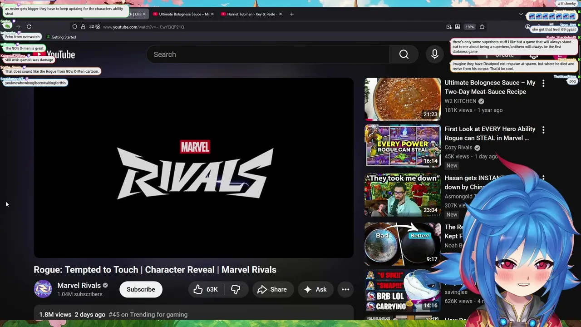Image resolution: width=581 pixels, height=327 pixels.
Task: Close the Ultimate Bolognese Sauce tab
Action: (212, 14)
